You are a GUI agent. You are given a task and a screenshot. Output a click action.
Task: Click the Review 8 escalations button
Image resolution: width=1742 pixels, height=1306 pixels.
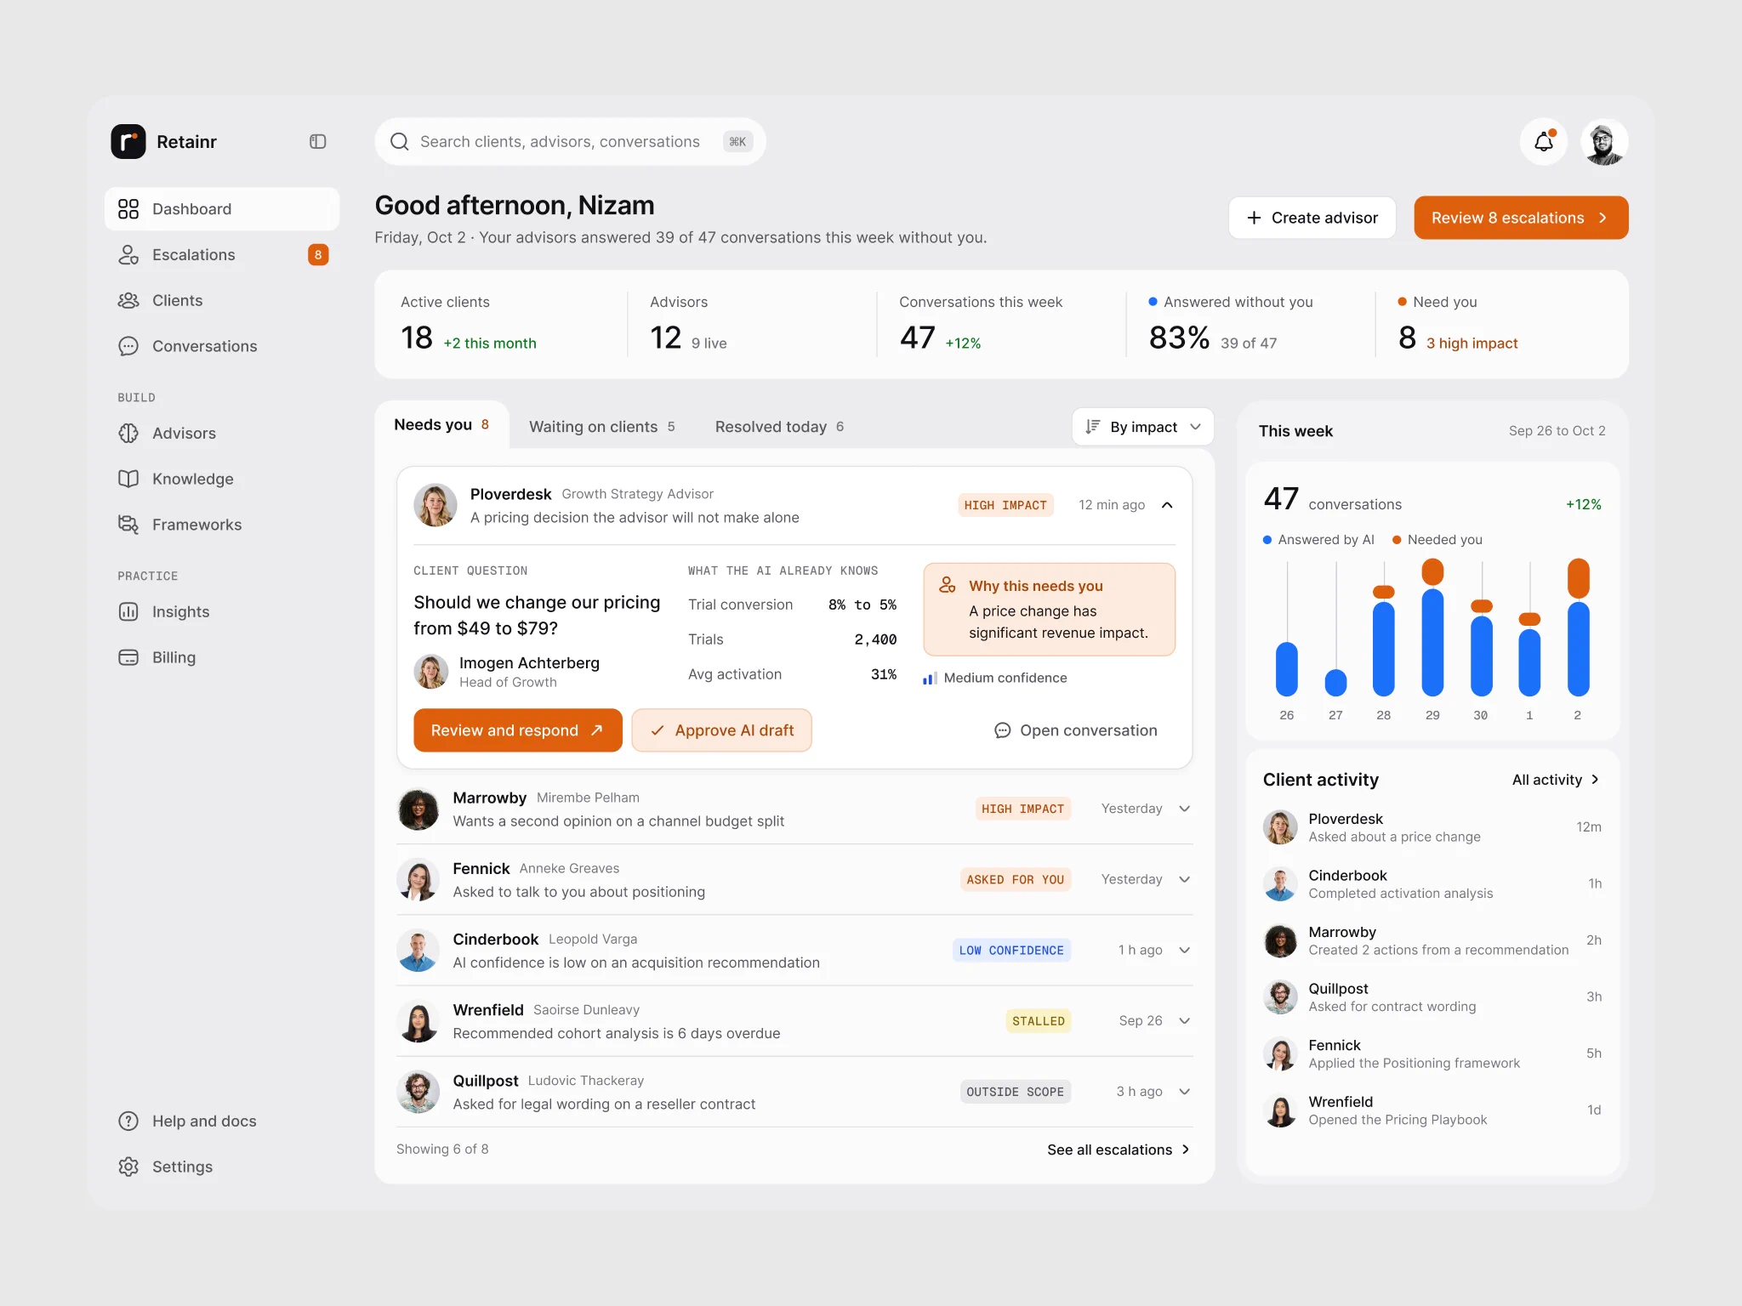[x=1521, y=218]
